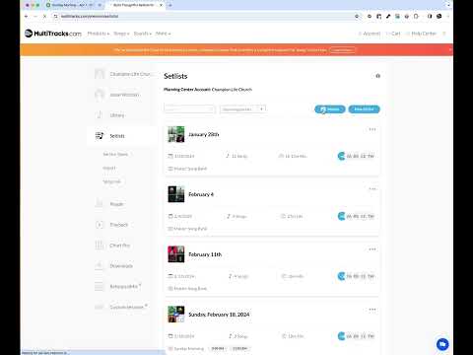Click the February 4 setlist album thumbnail
Screen dimensions: 473x355
click(176, 194)
